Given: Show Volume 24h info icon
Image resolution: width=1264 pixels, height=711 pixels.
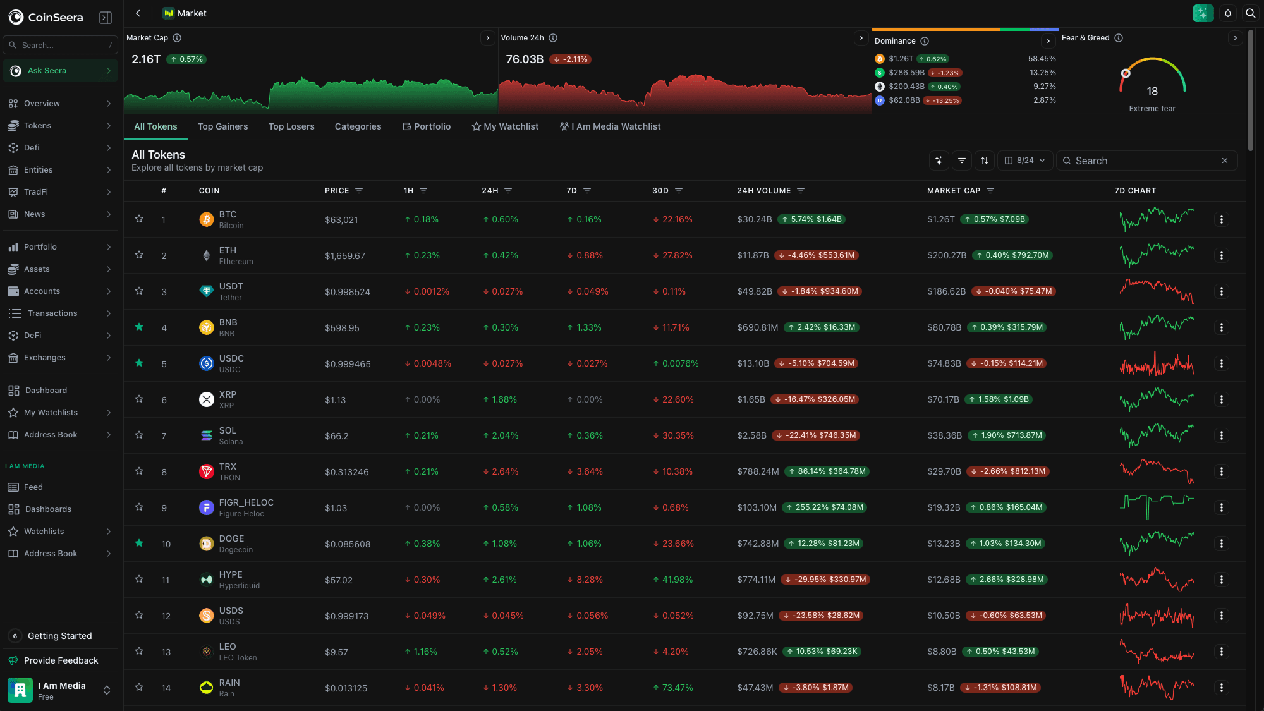Looking at the screenshot, I should coord(553,38).
